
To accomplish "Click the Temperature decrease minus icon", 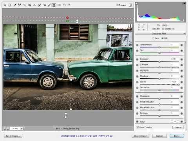I will [137, 45].
